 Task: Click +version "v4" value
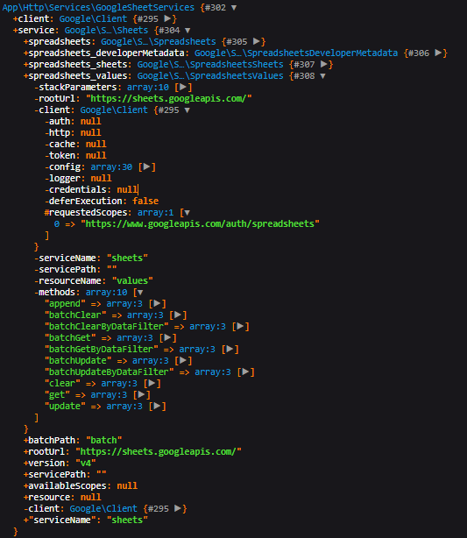pos(86,464)
